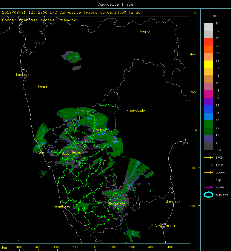This screenshot has height=251, width=231.
Task: Select the eburn arrow legend symbol
Action: point(208,172)
